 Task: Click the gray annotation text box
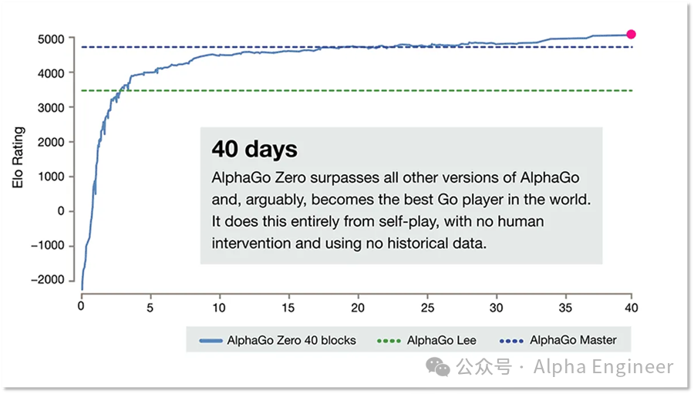click(401, 196)
